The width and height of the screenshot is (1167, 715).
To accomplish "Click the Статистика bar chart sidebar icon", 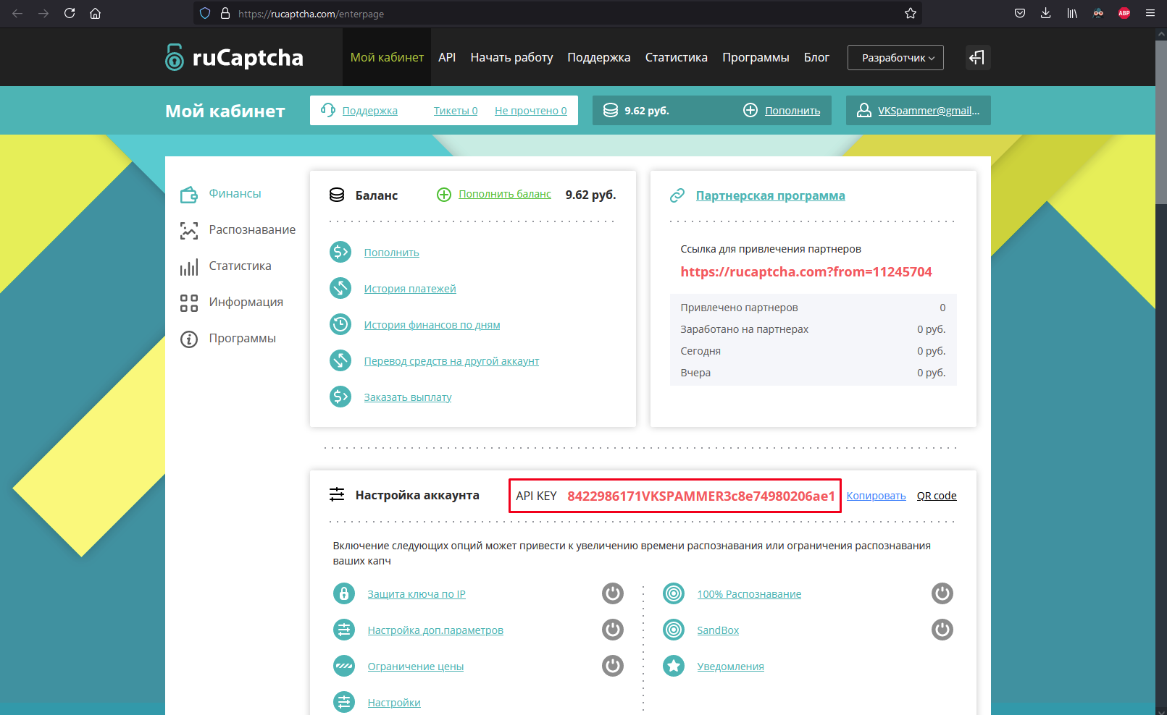I will pyautogui.click(x=189, y=267).
